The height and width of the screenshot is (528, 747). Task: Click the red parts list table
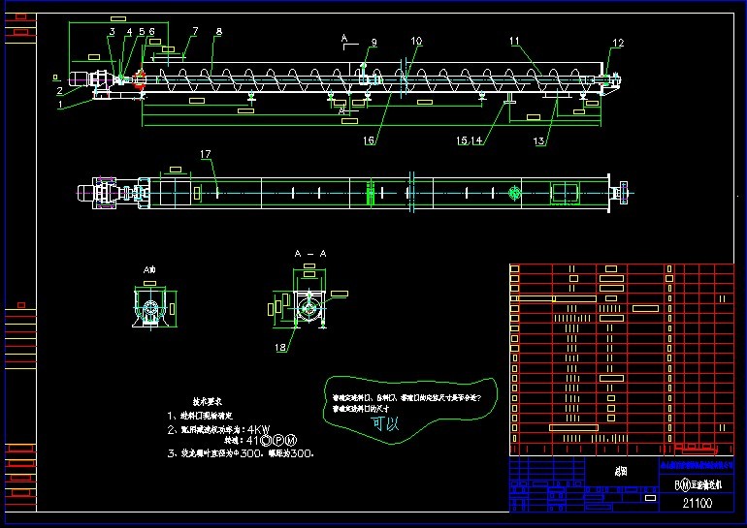click(x=621, y=358)
